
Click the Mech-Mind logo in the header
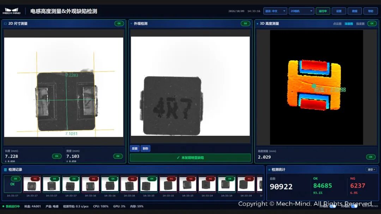point(11,11)
